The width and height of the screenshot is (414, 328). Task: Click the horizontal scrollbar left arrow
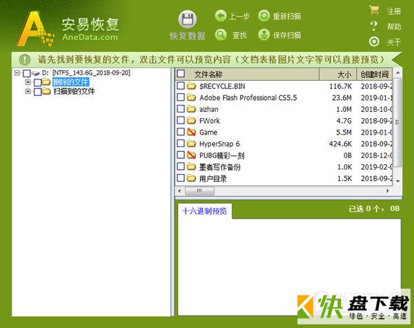[x=180, y=191]
